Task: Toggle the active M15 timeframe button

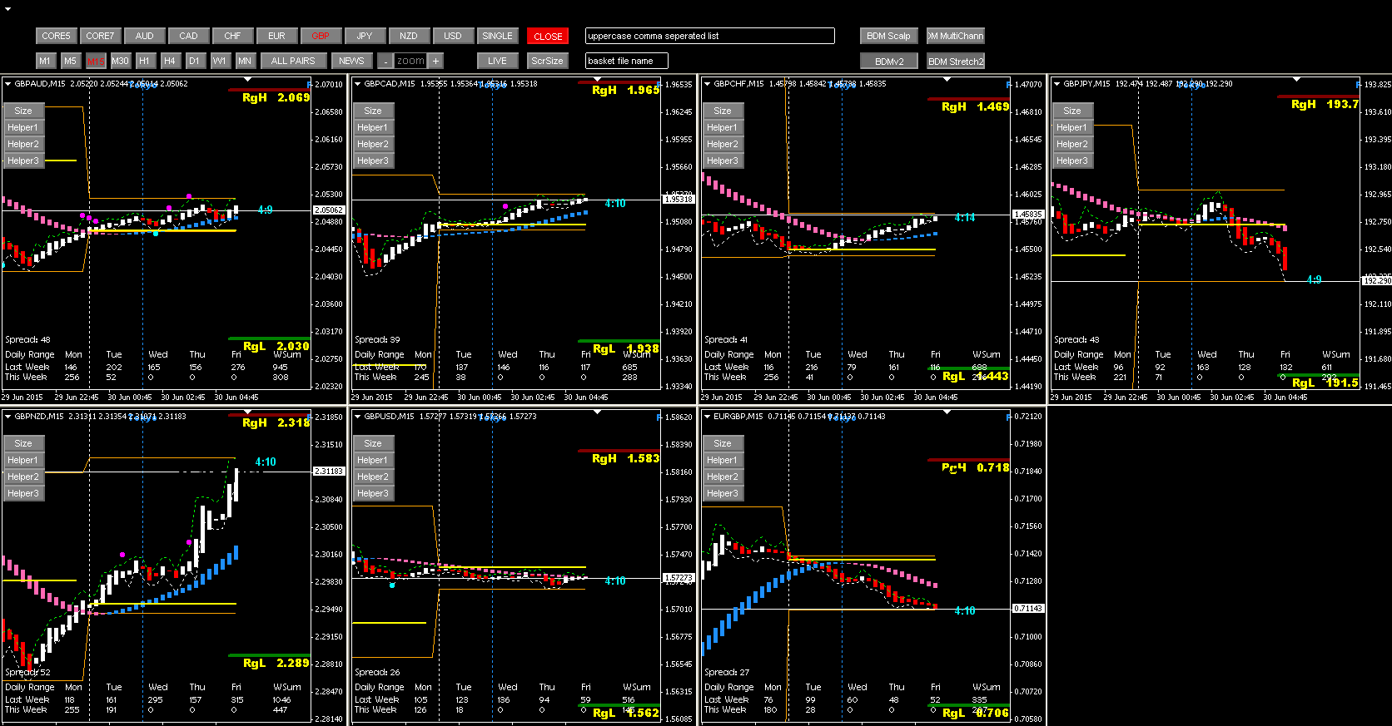Action: 96,61
